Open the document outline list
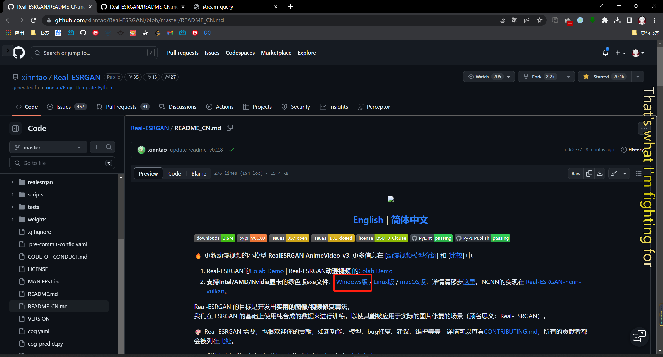 [x=639, y=173]
